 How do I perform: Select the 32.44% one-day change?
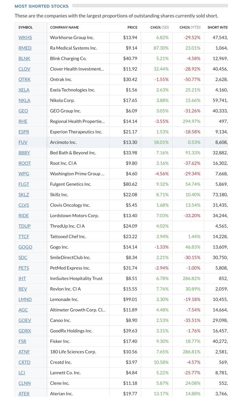[161, 69]
